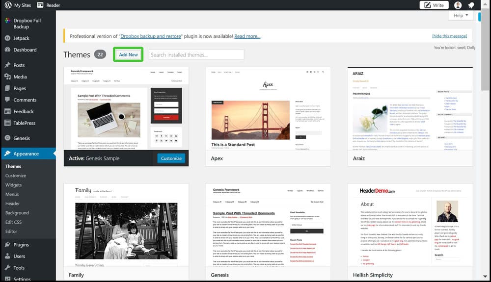Click the Write button label
This screenshot has height=282, width=491.
click(438, 5)
